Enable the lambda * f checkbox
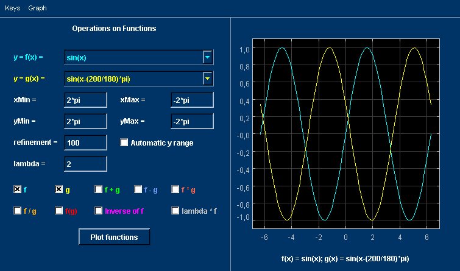The height and width of the screenshot is (271, 460). tap(175, 211)
